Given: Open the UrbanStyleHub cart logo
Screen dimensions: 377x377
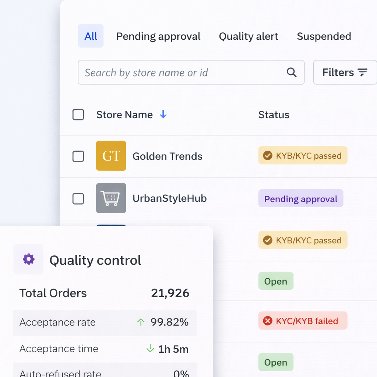Looking at the screenshot, I should coord(111,198).
